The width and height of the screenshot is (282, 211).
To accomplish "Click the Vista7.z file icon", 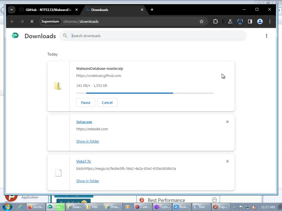I will (x=58, y=173).
